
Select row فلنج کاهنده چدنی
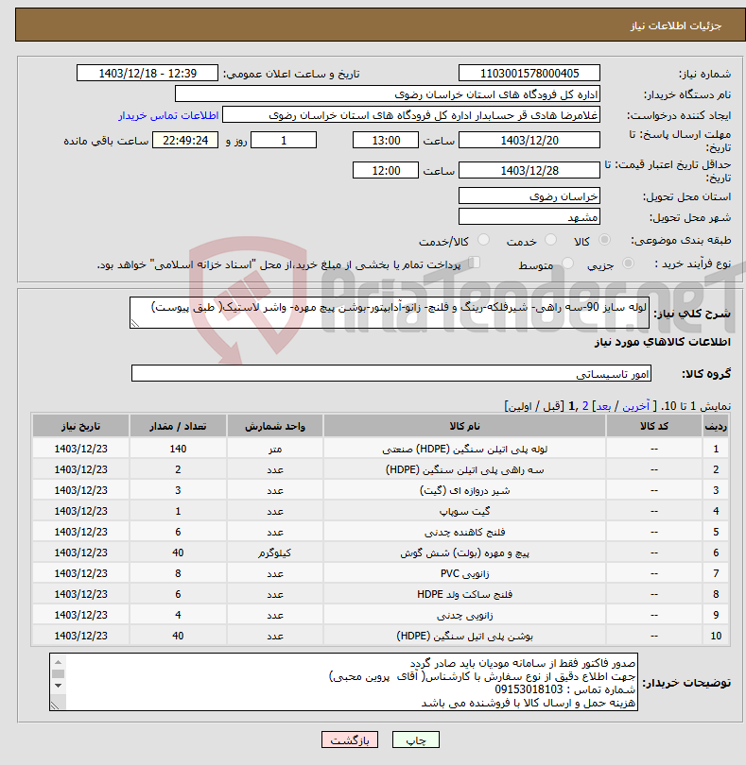[381, 532]
